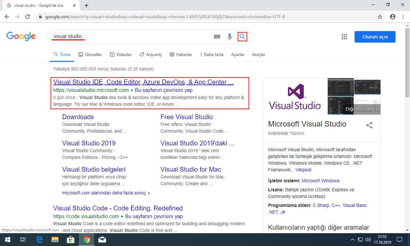Open File Explorer from the taskbar

point(55,240)
